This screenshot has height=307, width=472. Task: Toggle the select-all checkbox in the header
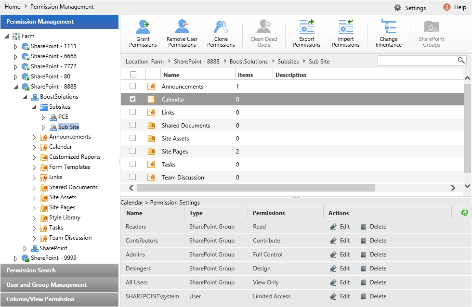click(133, 74)
